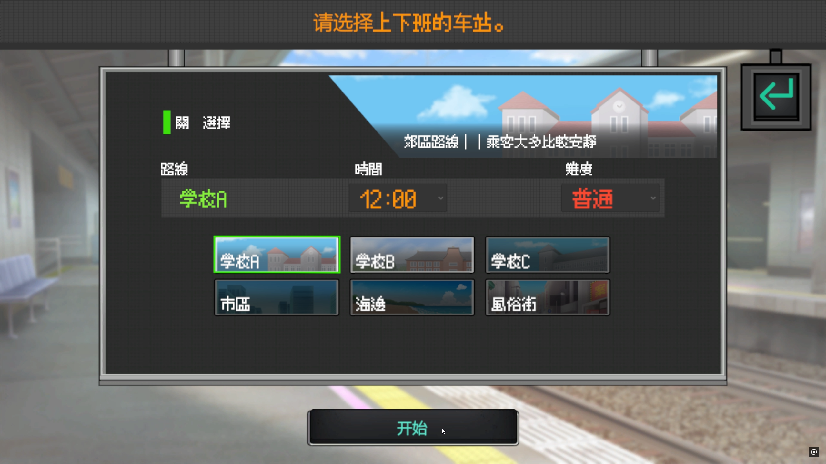This screenshot has height=464, width=826.
Task: Select the 学校A route thumbnail
Action: (x=277, y=255)
